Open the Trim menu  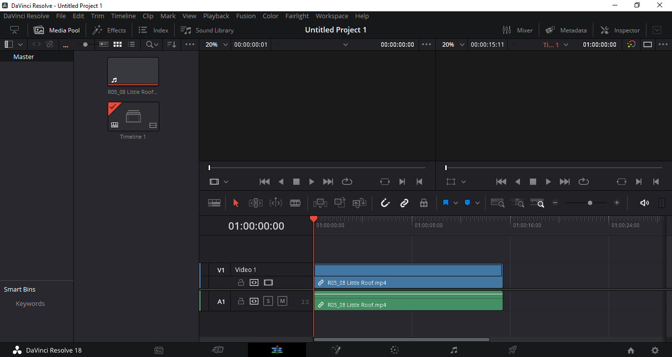tap(97, 16)
